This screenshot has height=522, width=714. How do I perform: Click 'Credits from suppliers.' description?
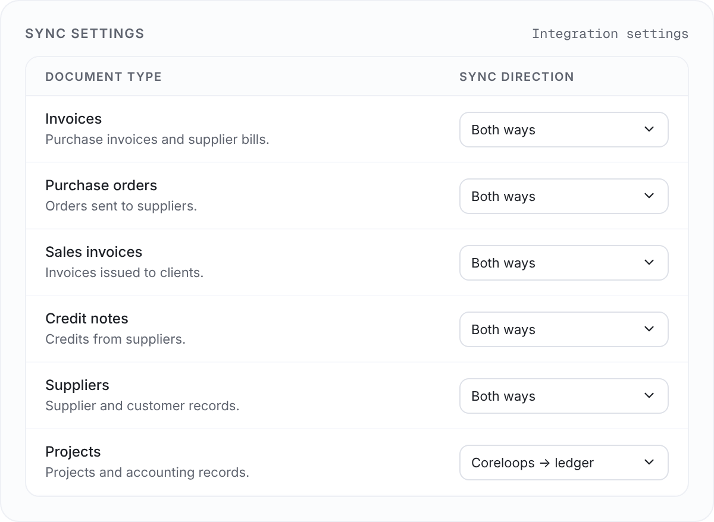[x=115, y=339]
